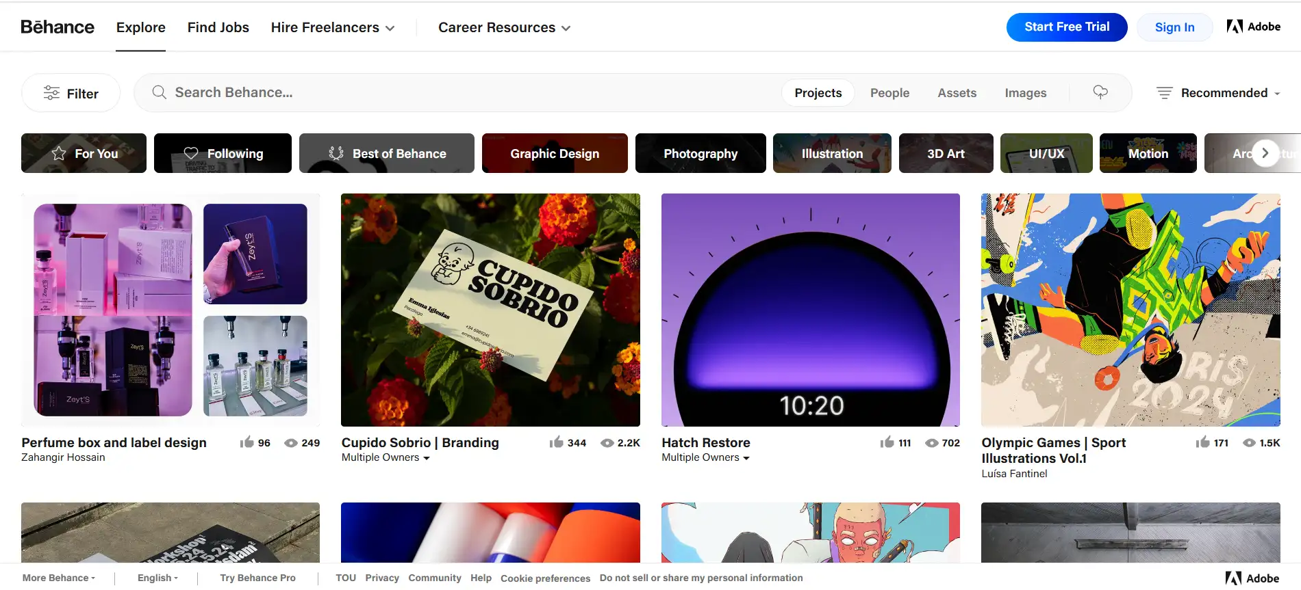The height and width of the screenshot is (590, 1301).
Task: Go to the Explore tab
Action: click(x=140, y=27)
